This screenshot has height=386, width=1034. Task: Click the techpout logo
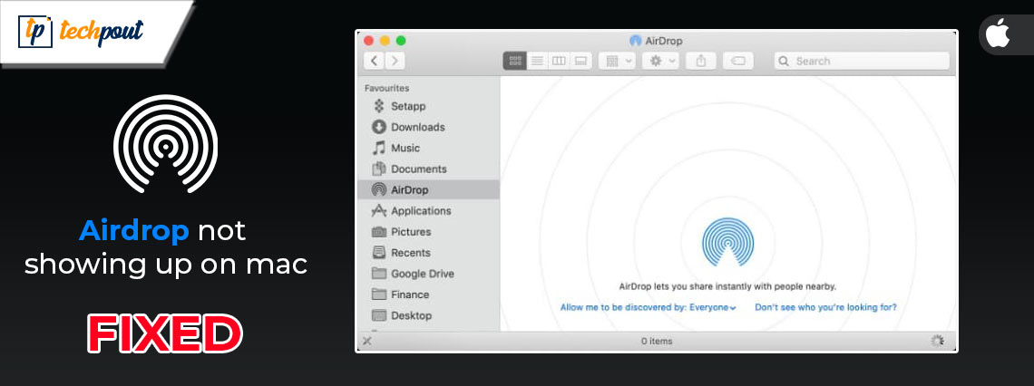[x=82, y=32]
